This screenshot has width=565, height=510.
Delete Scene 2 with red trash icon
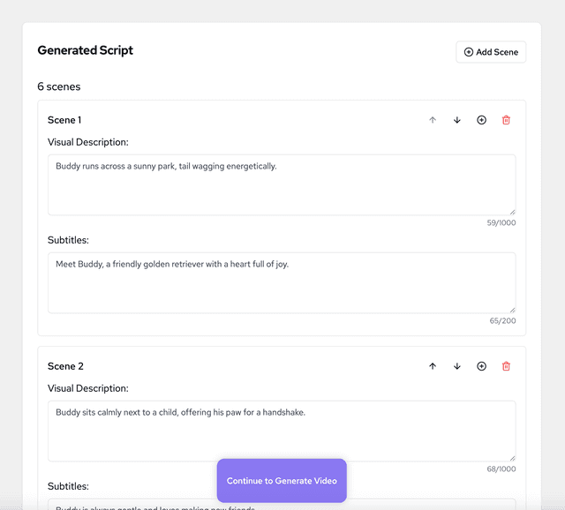506,366
